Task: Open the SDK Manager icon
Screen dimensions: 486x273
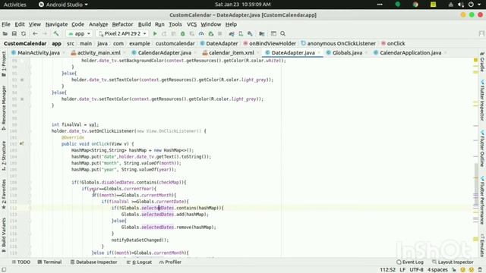Action: click(250, 33)
